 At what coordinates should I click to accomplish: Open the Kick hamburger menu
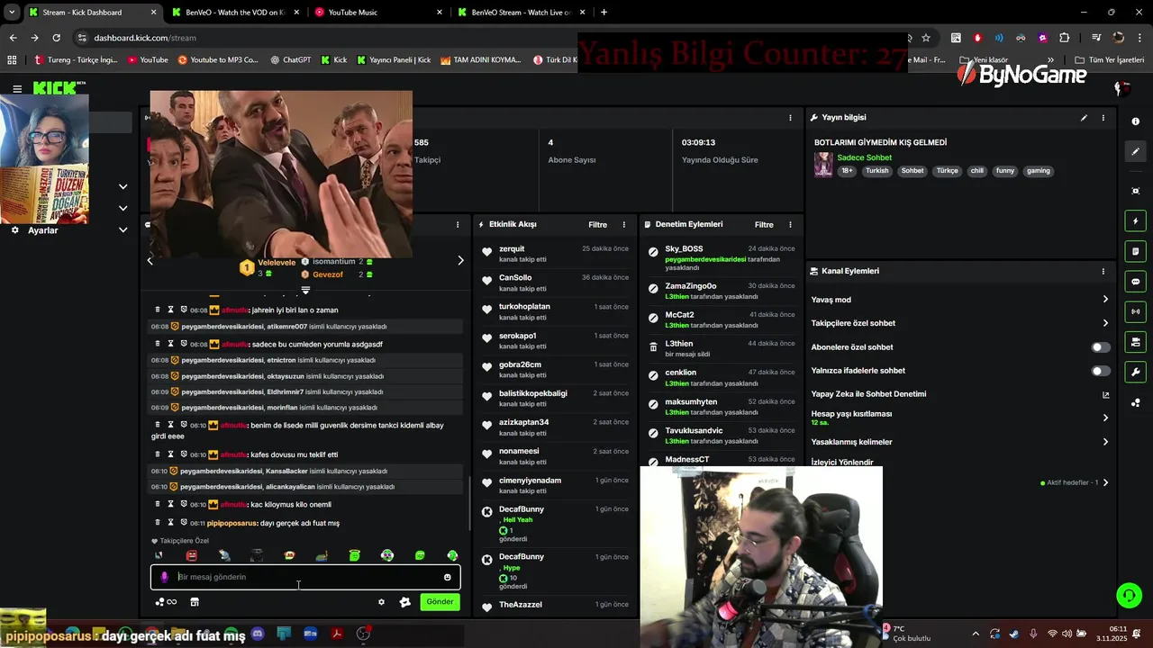click(x=17, y=88)
